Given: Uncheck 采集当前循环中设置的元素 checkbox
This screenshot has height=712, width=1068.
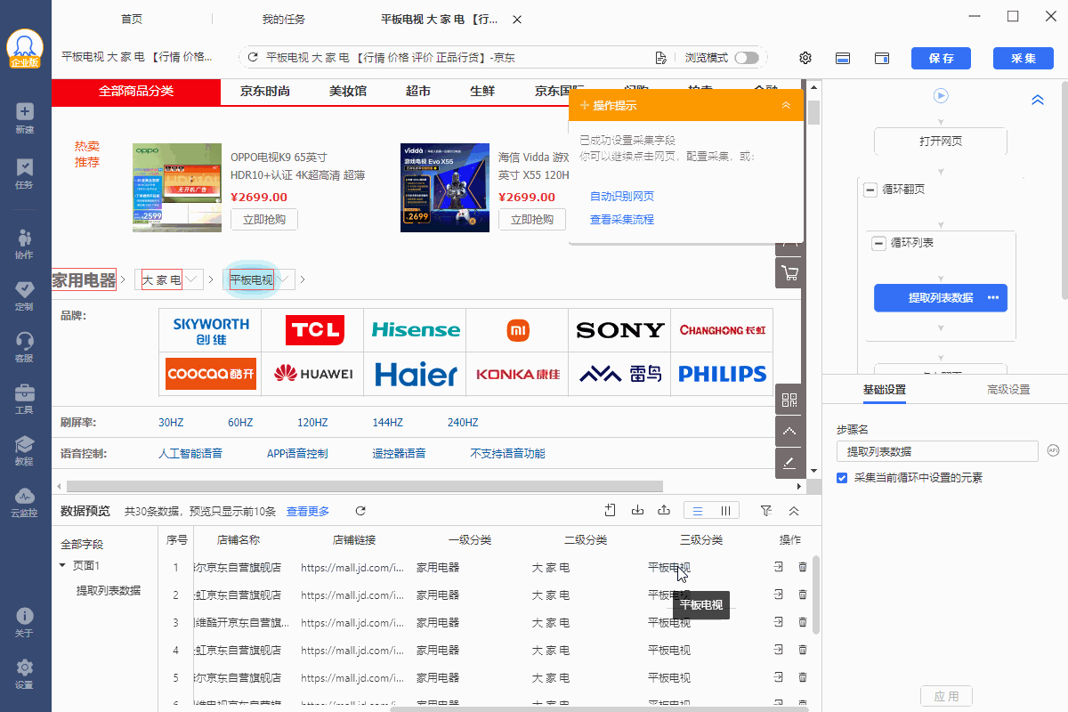Looking at the screenshot, I should [842, 478].
